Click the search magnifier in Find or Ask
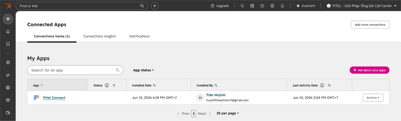This screenshot has height=121, width=401. 142,6
